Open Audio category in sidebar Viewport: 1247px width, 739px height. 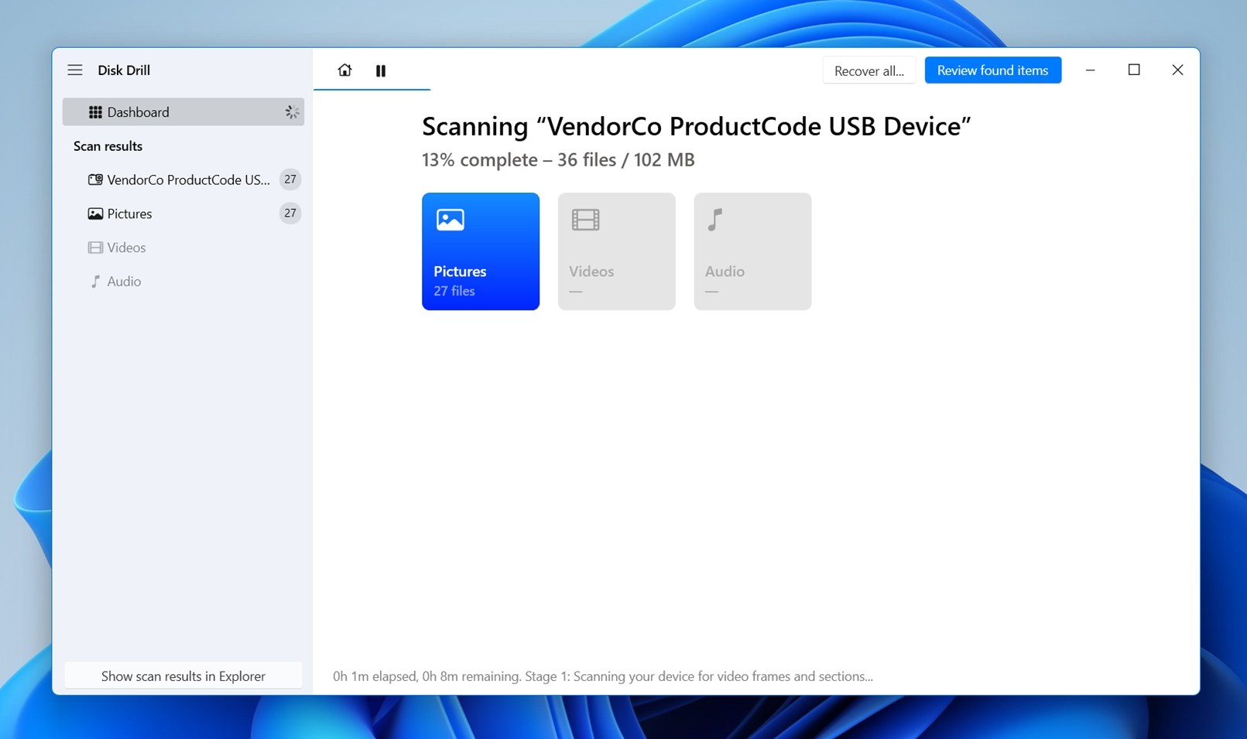coord(183,282)
